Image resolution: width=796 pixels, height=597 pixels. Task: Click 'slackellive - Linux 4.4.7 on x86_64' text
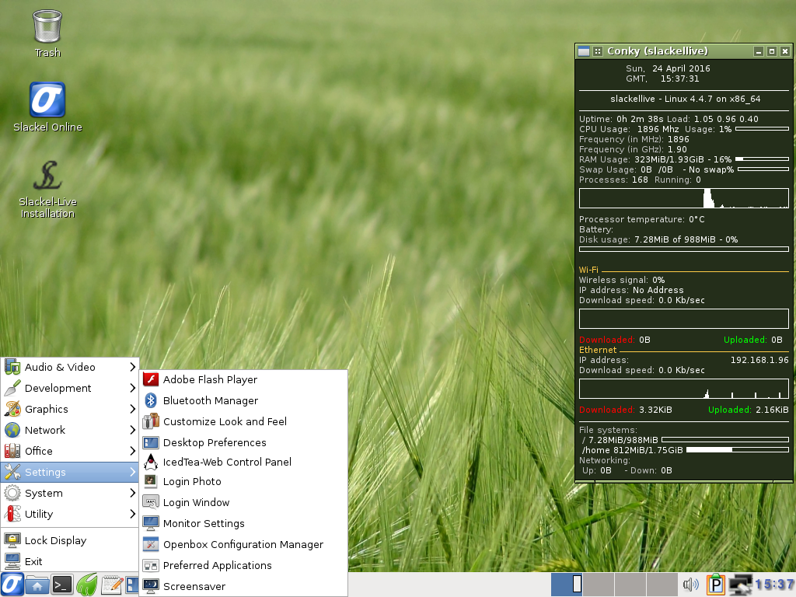(686, 99)
